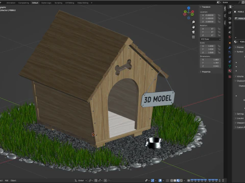
Task: Toggle lock for Scale Z
Action: 219,52
